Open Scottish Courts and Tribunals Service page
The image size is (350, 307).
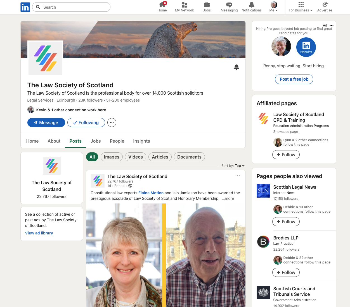[294, 291]
